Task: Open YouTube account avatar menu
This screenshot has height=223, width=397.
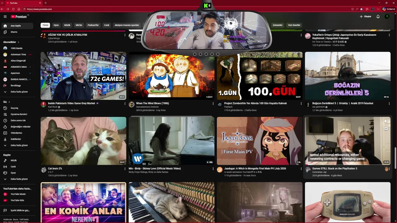Action: [x=387, y=16]
